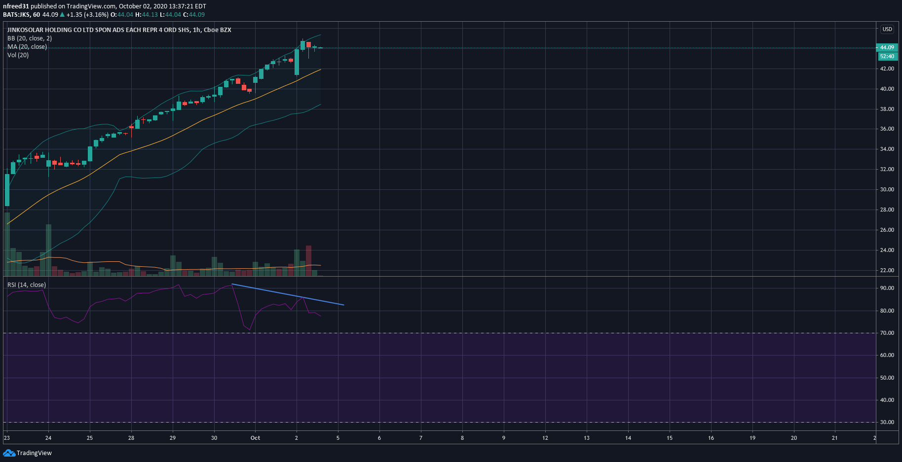This screenshot has width=902, height=462.
Task: Click the +1.35 (+3.16%) change value
Action: [x=87, y=15]
